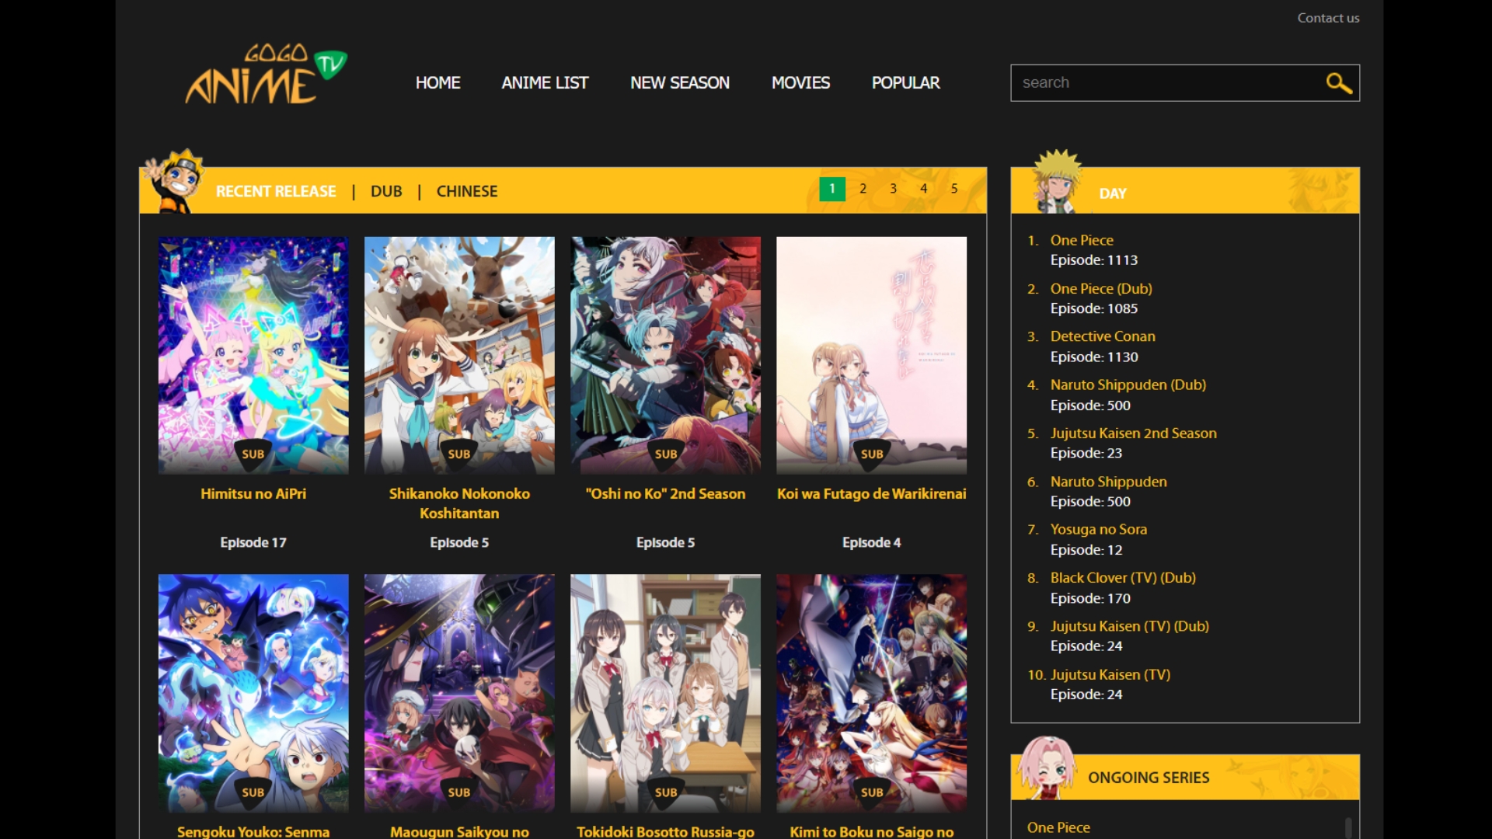This screenshot has height=839, width=1492.
Task: Go to page 2 of releases
Action: [x=863, y=189]
